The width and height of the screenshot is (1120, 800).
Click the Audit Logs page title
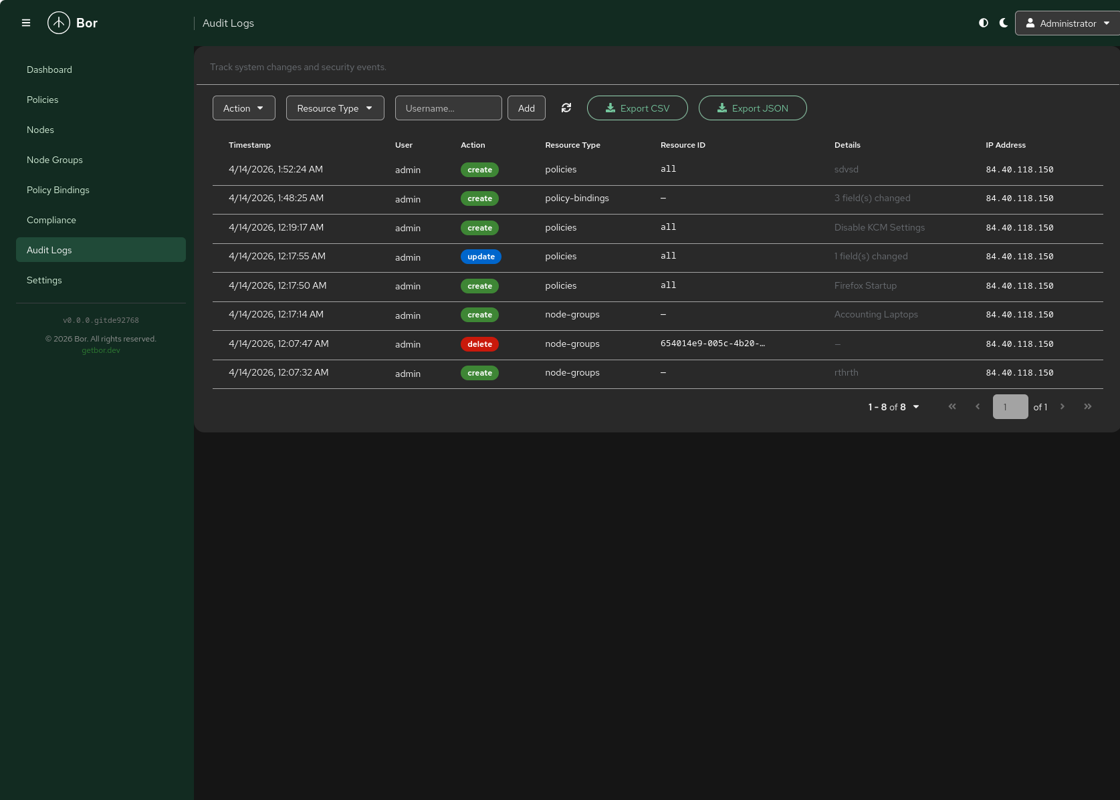tap(228, 23)
